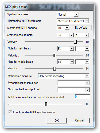This screenshot has width=100, height=133.
Task: Click the MIDI play option title bar
Action: [x=49, y=7]
